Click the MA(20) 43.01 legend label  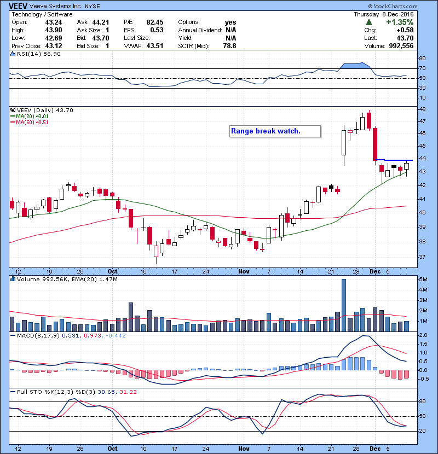30,116
